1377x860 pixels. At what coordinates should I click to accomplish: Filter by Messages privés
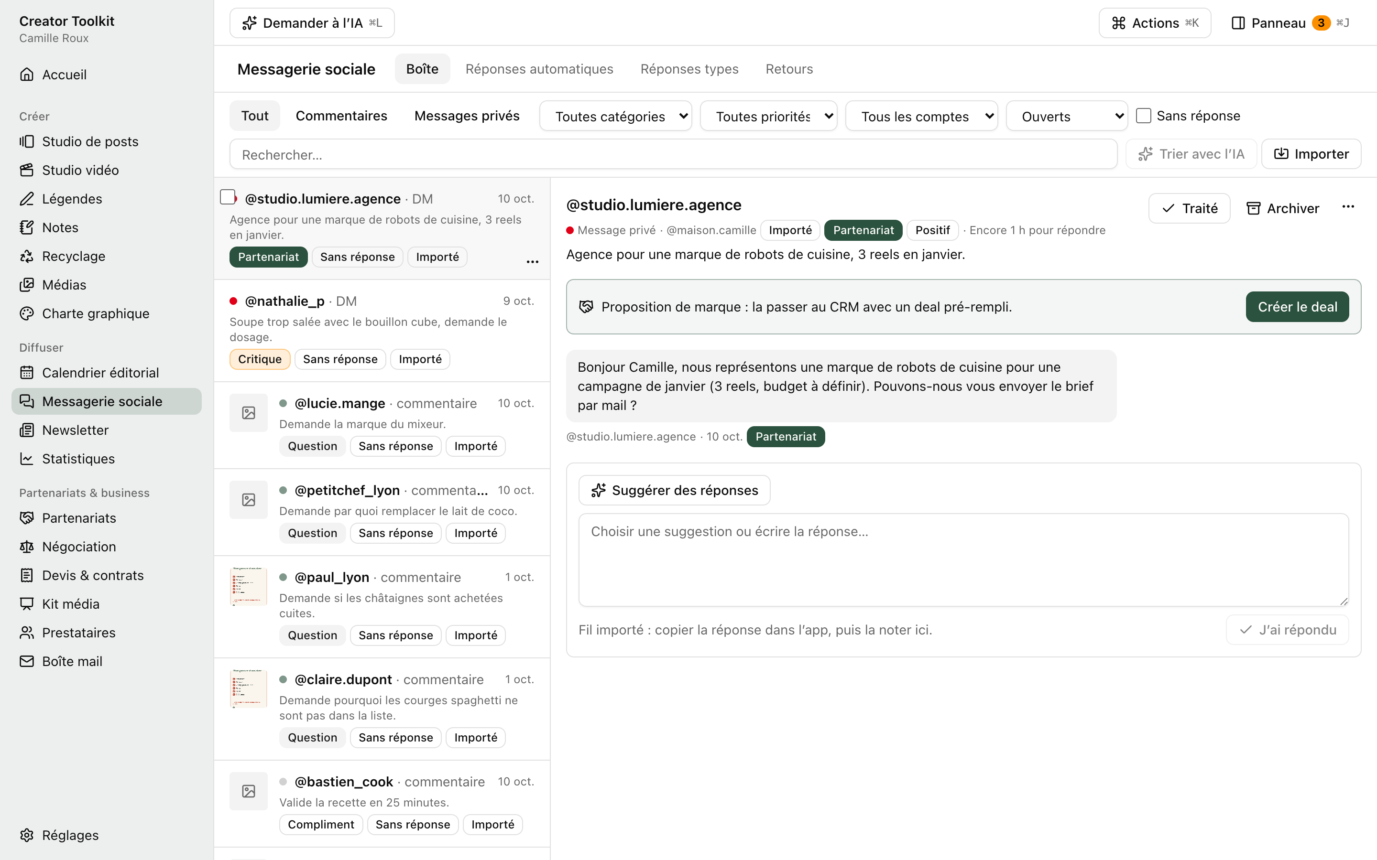pos(467,116)
